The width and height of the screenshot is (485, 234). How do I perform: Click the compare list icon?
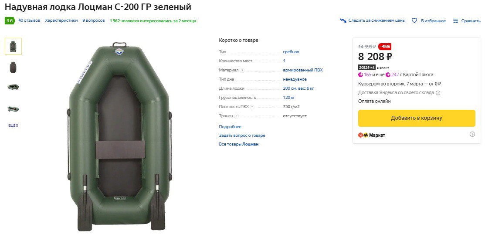tap(456, 21)
